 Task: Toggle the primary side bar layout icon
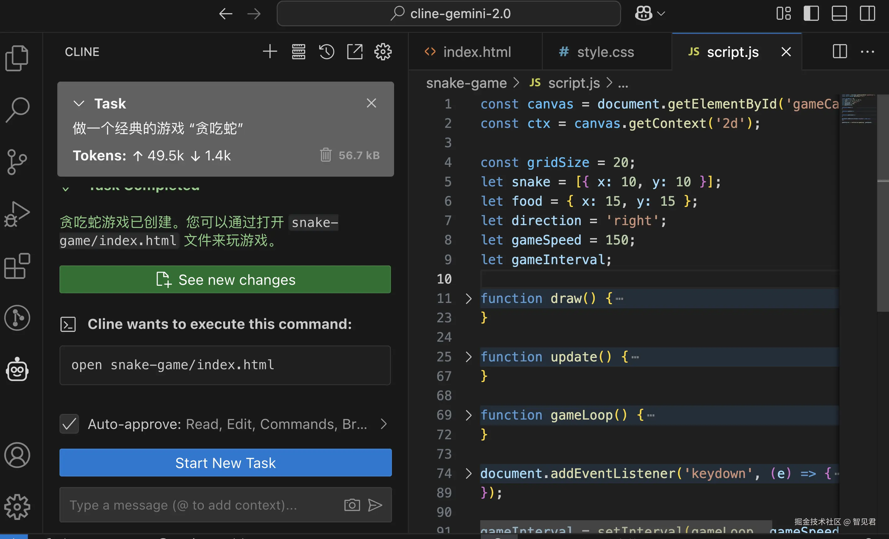click(811, 14)
